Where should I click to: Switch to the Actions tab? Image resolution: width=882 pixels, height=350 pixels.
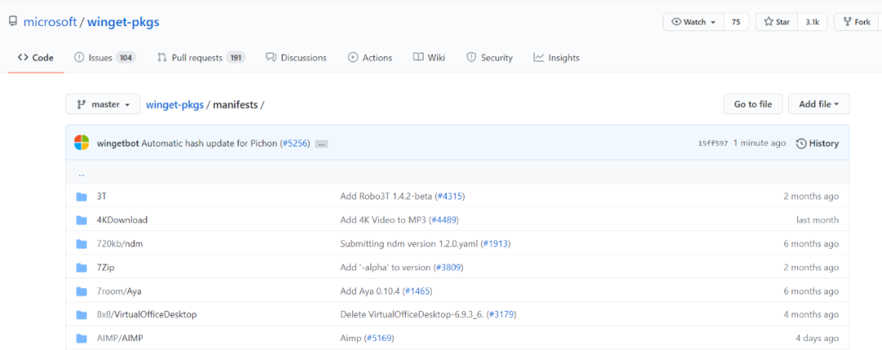pyautogui.click(x=370, y=57)
